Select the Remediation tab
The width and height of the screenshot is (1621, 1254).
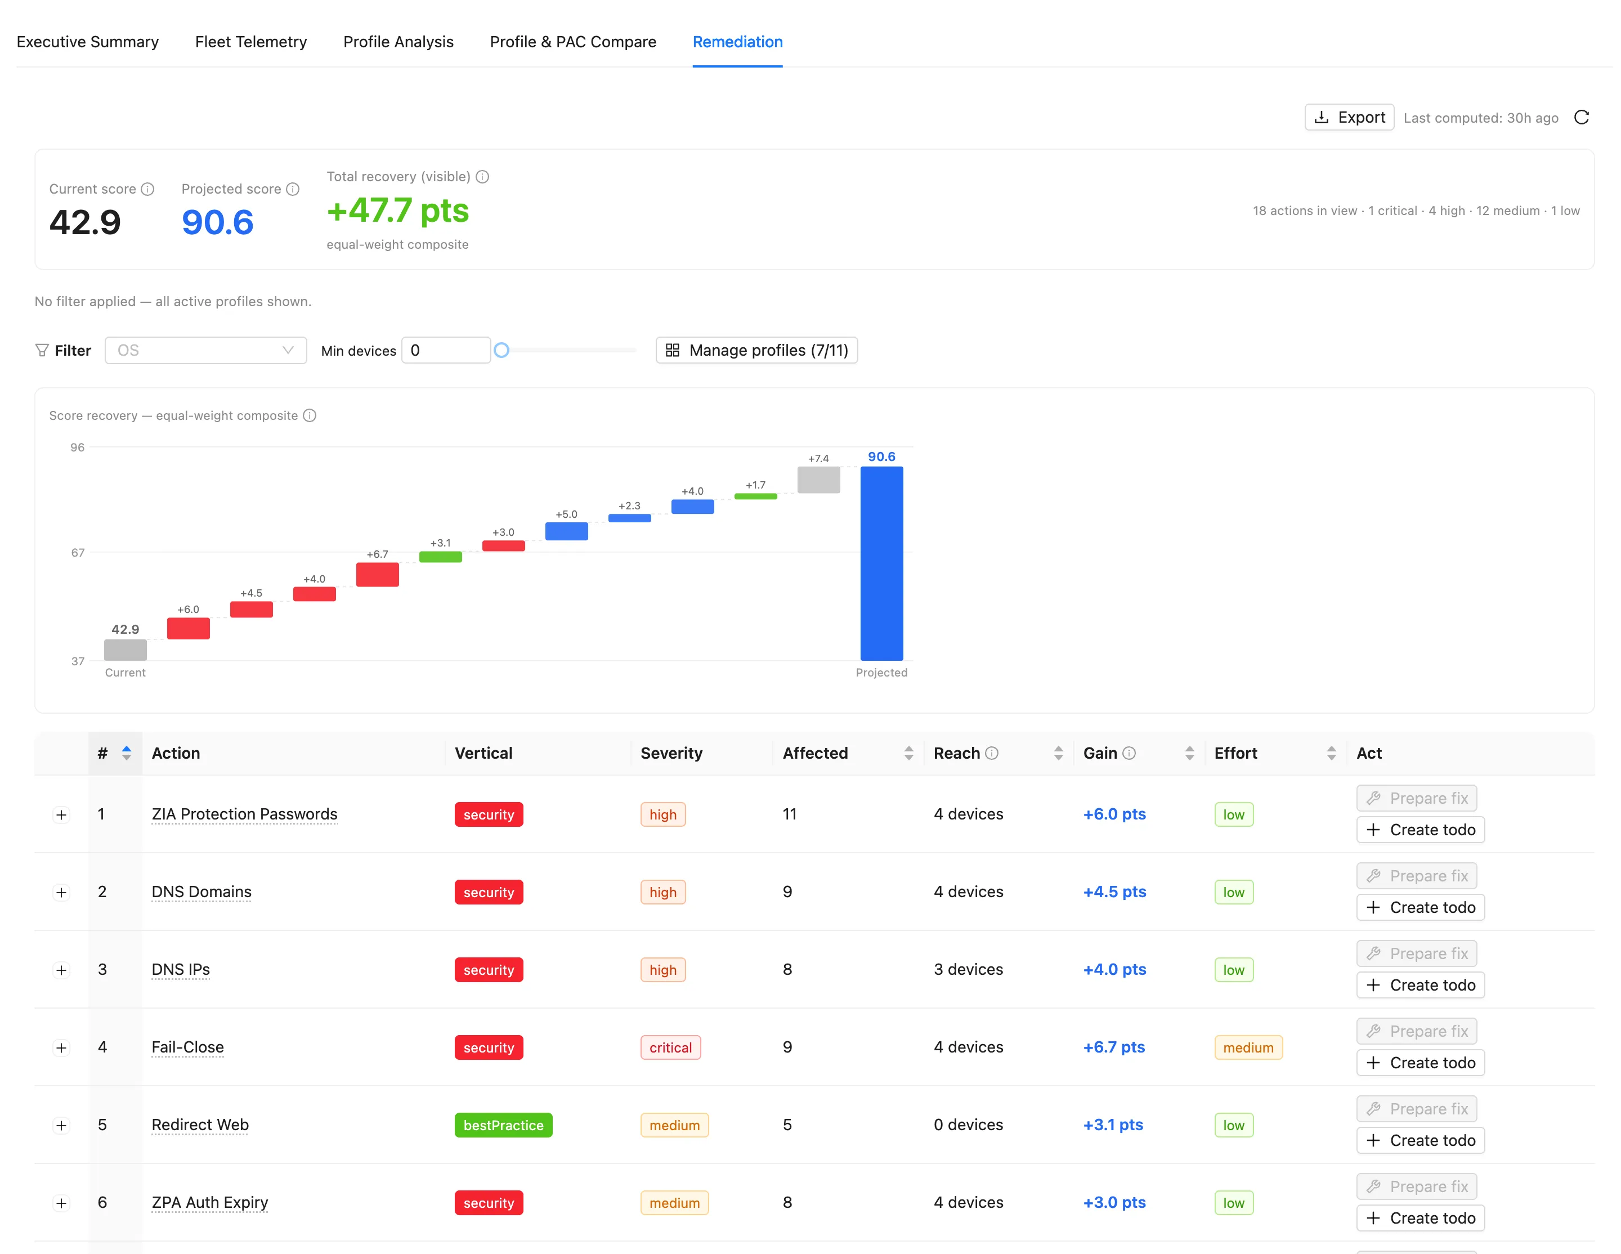pos(738,42)
